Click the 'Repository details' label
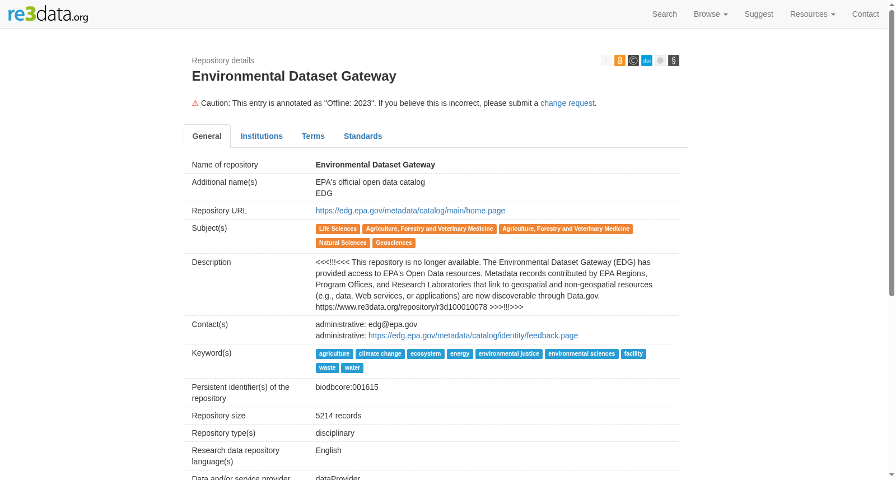Image resolution: width=896 pixels, height=480 pixels. 223,60
